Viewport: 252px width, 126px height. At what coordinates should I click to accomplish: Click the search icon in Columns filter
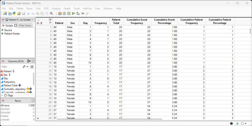[x=24, y=67]
